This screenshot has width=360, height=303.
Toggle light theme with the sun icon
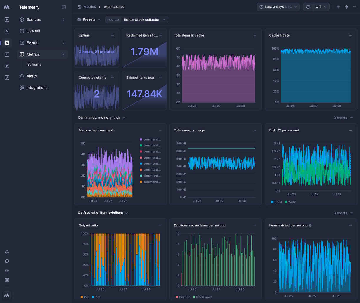pos(7,271)
